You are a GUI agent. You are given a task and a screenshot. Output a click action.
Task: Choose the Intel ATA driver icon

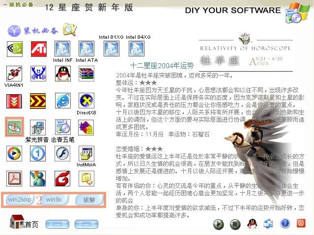tap(86, 49)
